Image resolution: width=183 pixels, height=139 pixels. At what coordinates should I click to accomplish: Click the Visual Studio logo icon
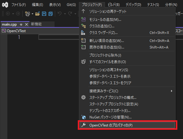click(x=4, y=5)
